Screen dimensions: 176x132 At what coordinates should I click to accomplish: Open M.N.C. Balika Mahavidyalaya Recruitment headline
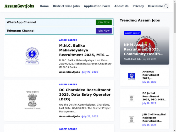(84, 50)
